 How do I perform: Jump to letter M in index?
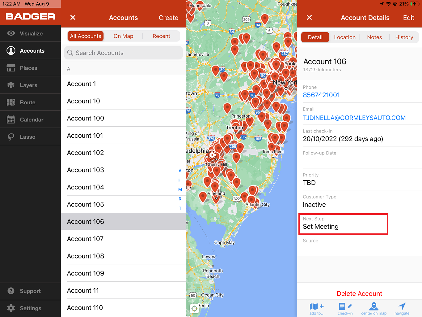point(180,189)
